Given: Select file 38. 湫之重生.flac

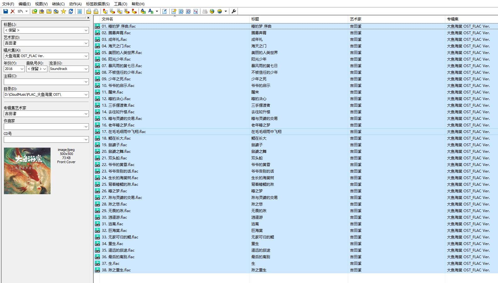Looking at the screenshot, I should (116, 270).
